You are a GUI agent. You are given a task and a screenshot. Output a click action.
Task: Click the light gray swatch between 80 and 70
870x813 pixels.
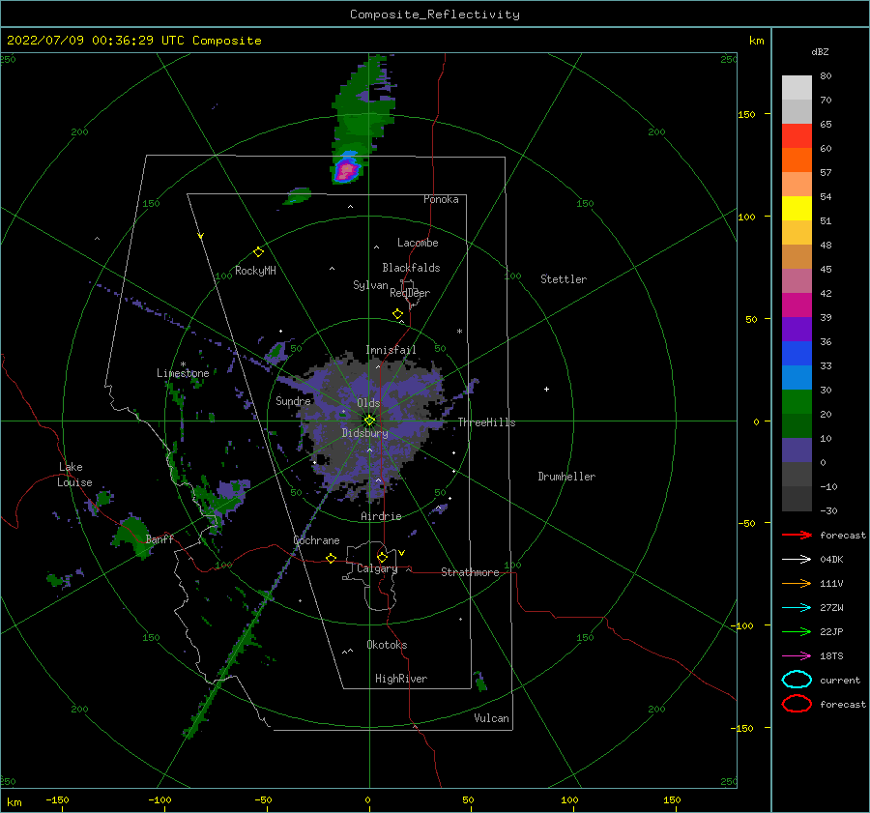(x=797, y=88)
